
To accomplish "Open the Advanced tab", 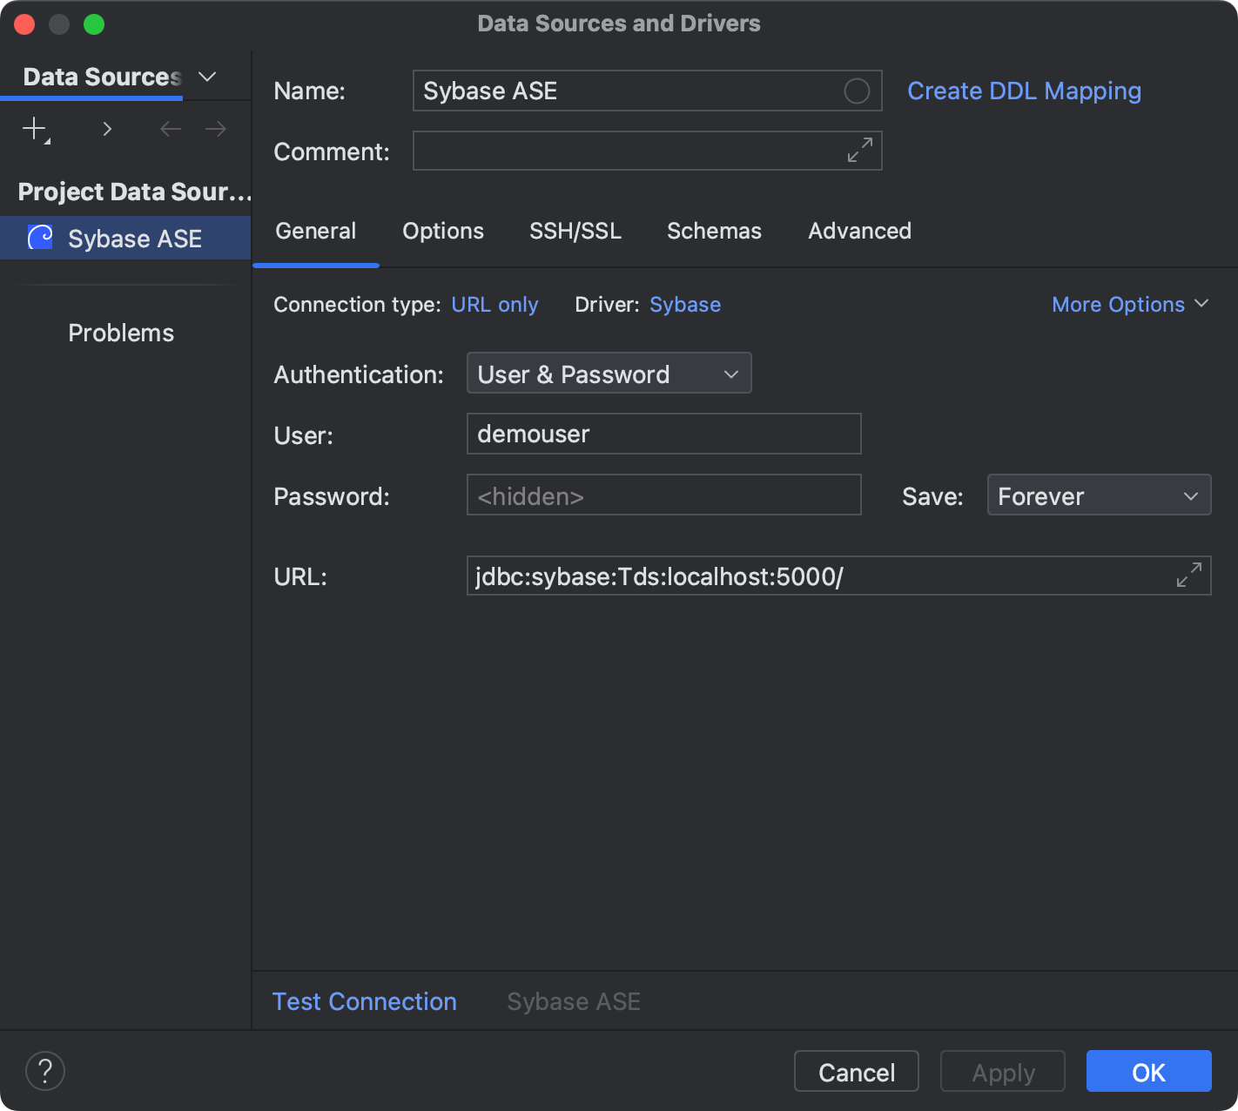I will tap(858, 231).
